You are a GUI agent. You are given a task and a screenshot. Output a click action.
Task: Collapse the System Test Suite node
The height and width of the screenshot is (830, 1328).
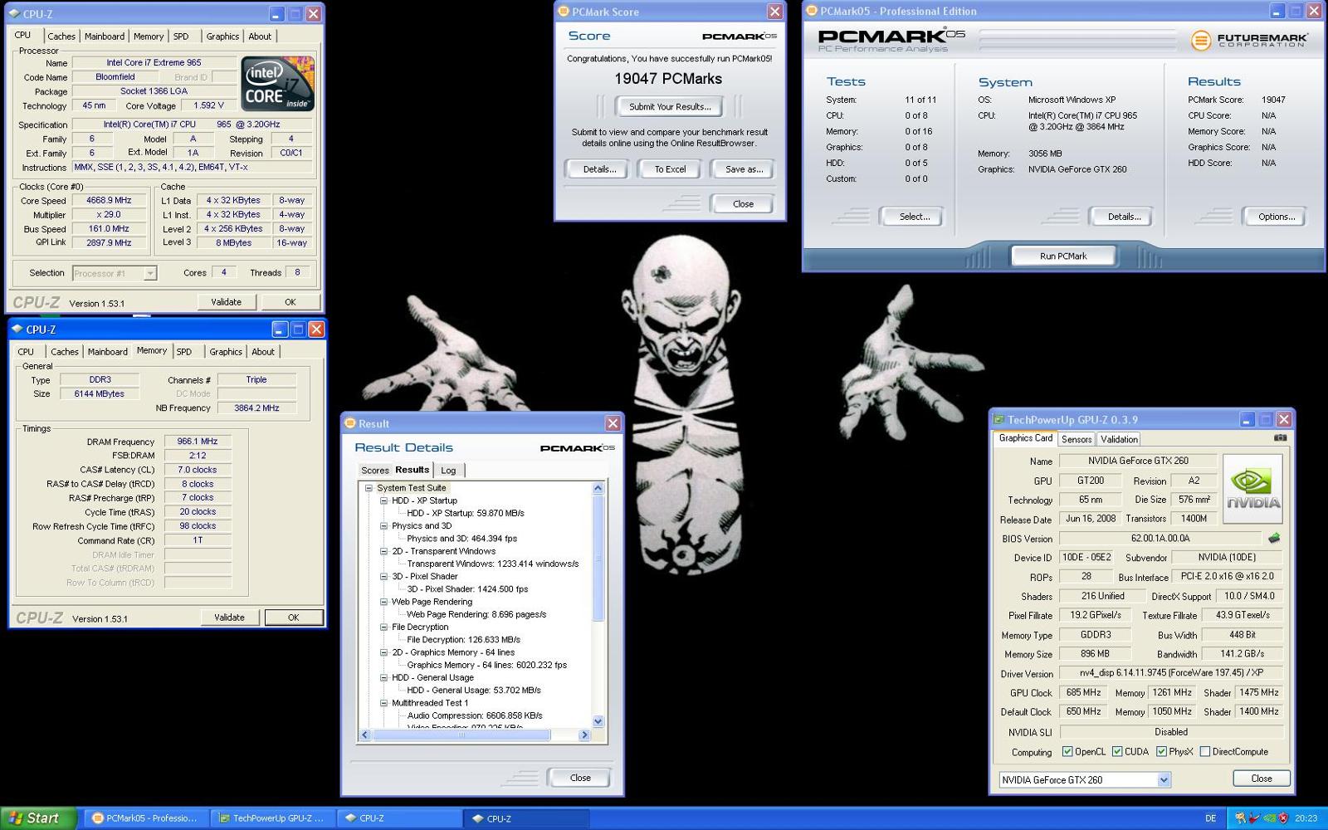[x=369, y=488]
